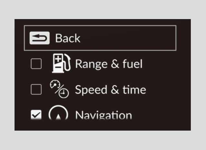Click the plus symbol on fuel pump
This screenshot has width=206, height=150.
click(58, 59)
